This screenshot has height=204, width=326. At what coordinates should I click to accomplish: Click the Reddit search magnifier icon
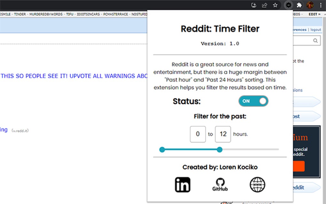tap(315, 40)
